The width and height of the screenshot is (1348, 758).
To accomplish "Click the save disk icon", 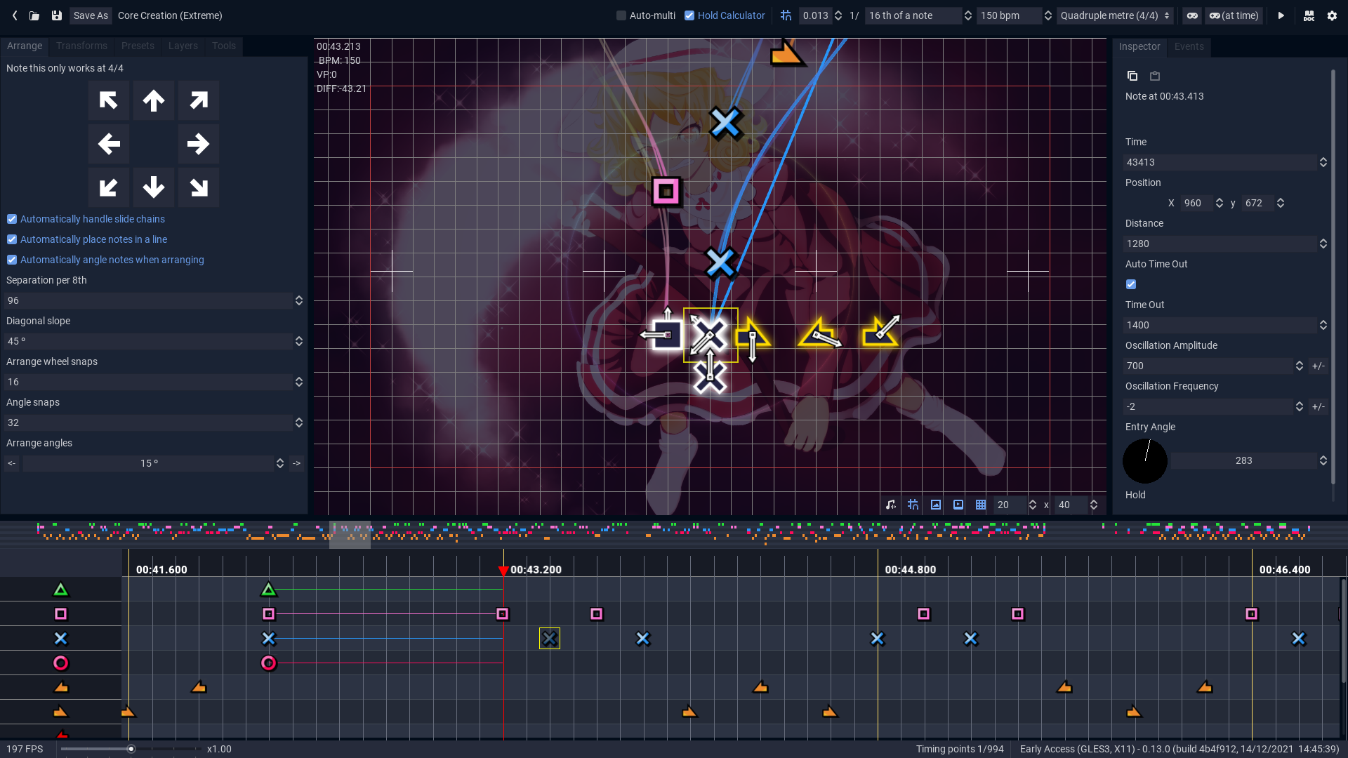I will (x=57, y=15).
